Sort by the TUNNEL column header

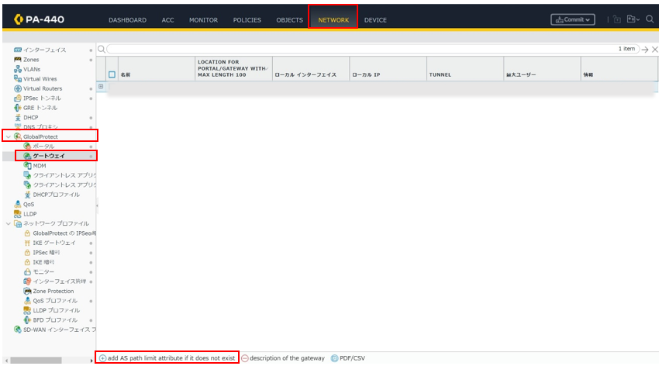click(x=465, y=68)
